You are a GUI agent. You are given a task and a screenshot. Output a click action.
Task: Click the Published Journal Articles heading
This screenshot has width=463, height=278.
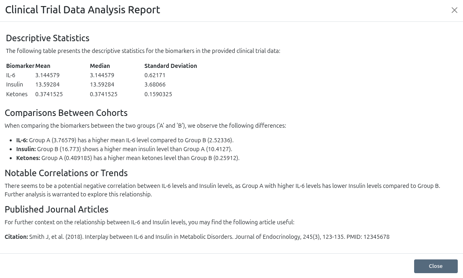57,210
